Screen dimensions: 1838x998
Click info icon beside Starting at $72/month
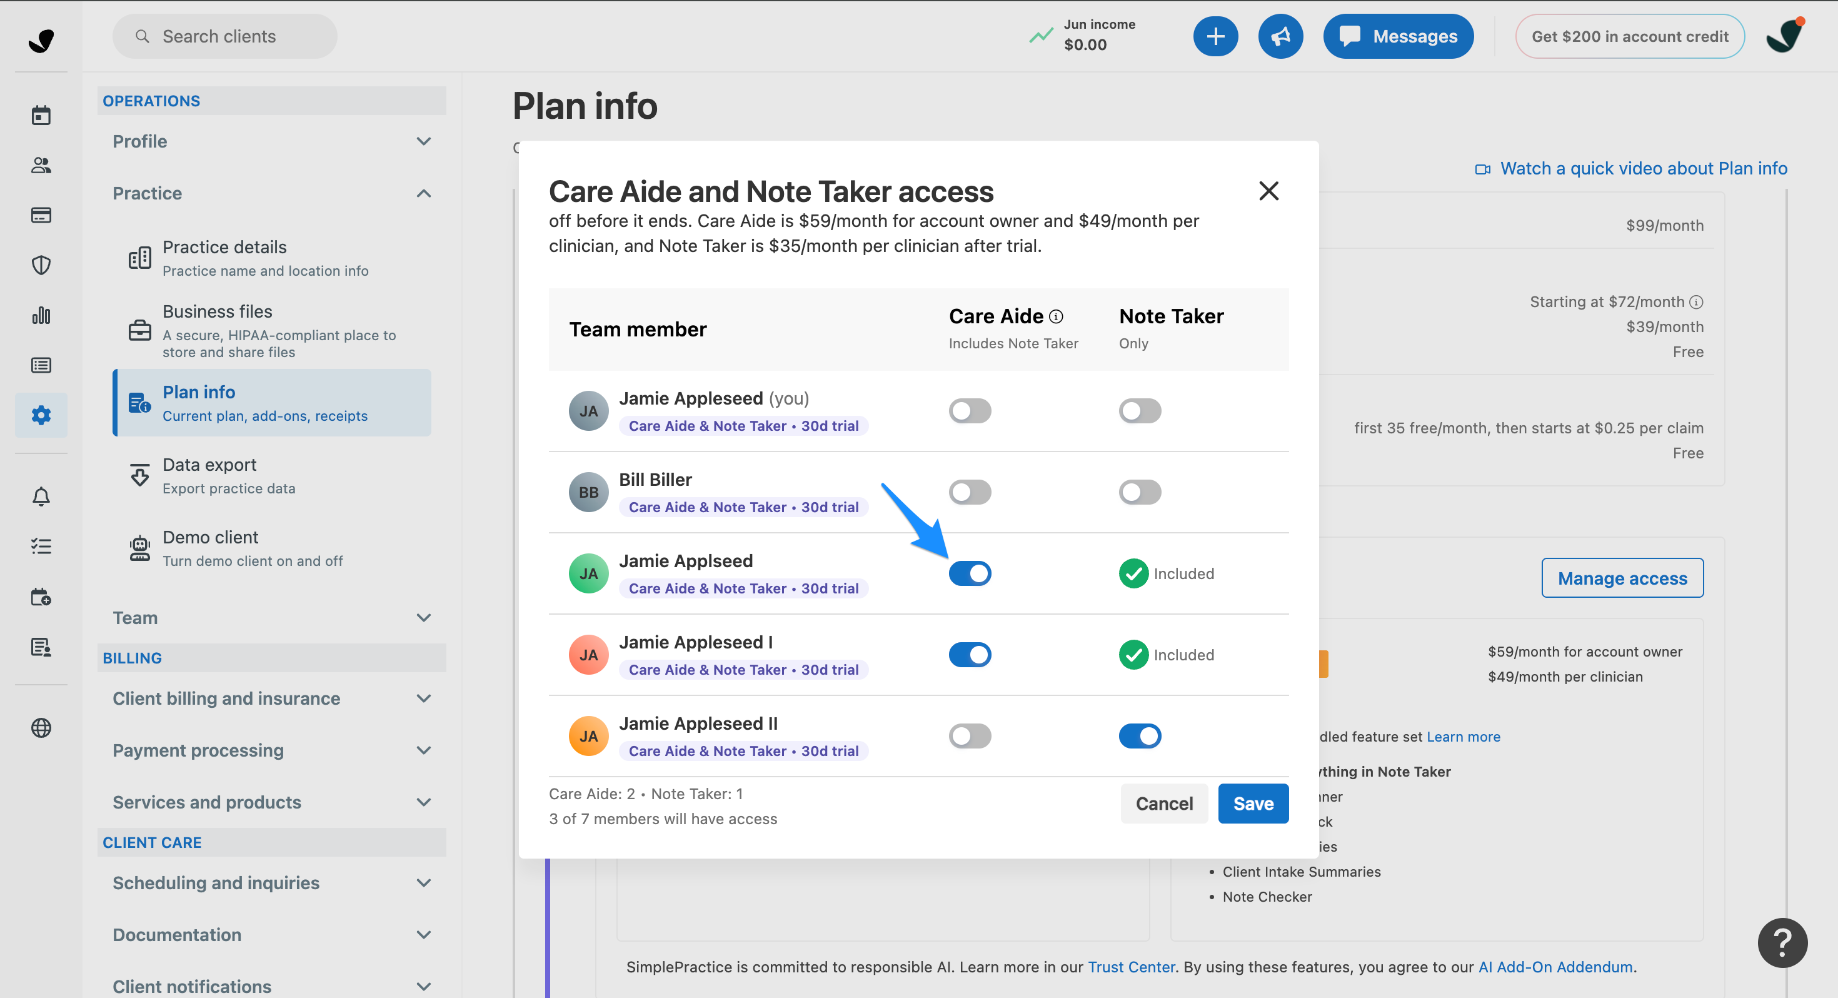pos(1696,302)
